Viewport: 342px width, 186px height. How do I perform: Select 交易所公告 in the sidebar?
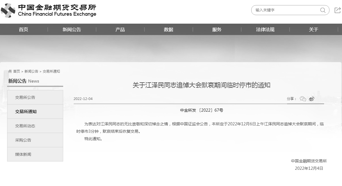[35, 97]
